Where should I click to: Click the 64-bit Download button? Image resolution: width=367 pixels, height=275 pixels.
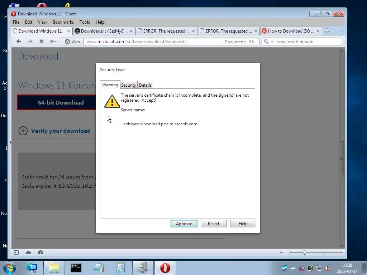pyautogui.click(x=56, y=102)
